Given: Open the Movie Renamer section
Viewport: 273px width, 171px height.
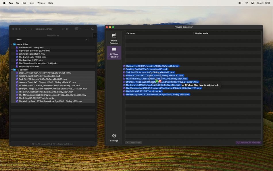Looking at the screenshot, I should (x=114, y=39).
